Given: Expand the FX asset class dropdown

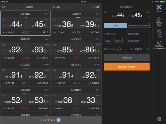Looking at the screenshot, I should tap(12, 7).
